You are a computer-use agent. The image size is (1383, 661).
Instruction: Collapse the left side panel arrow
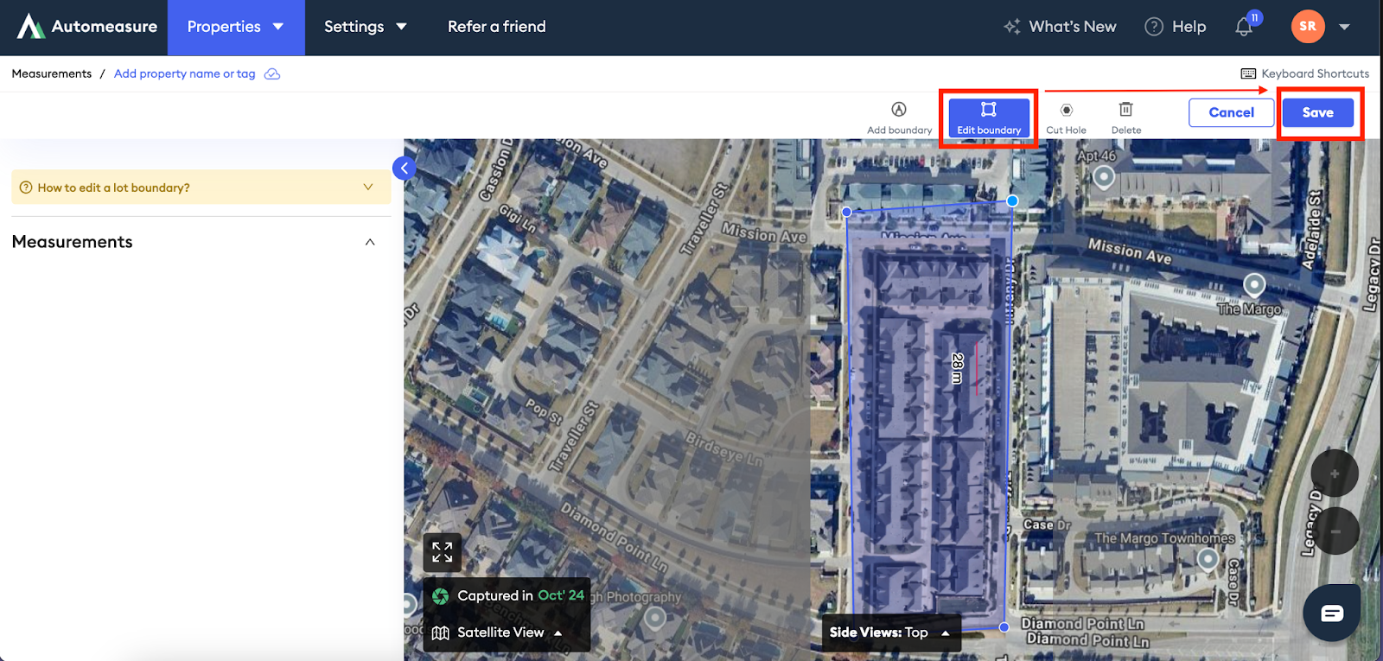(x=404, y=168)
